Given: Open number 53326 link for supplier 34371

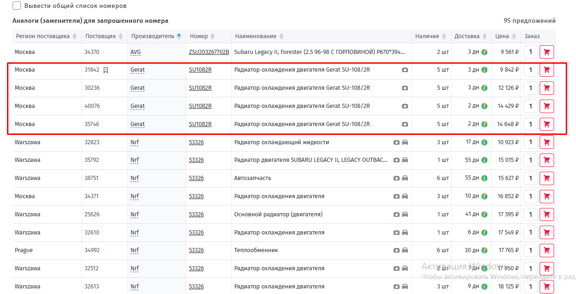Looking at the screenshot, I should coord(196,196).
